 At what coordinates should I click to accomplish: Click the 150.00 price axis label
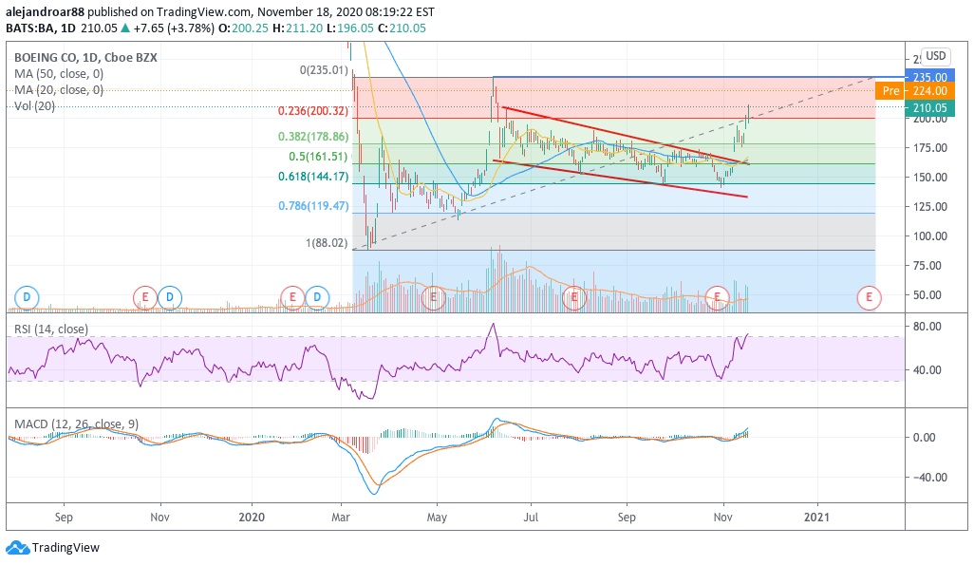[929, 178]
